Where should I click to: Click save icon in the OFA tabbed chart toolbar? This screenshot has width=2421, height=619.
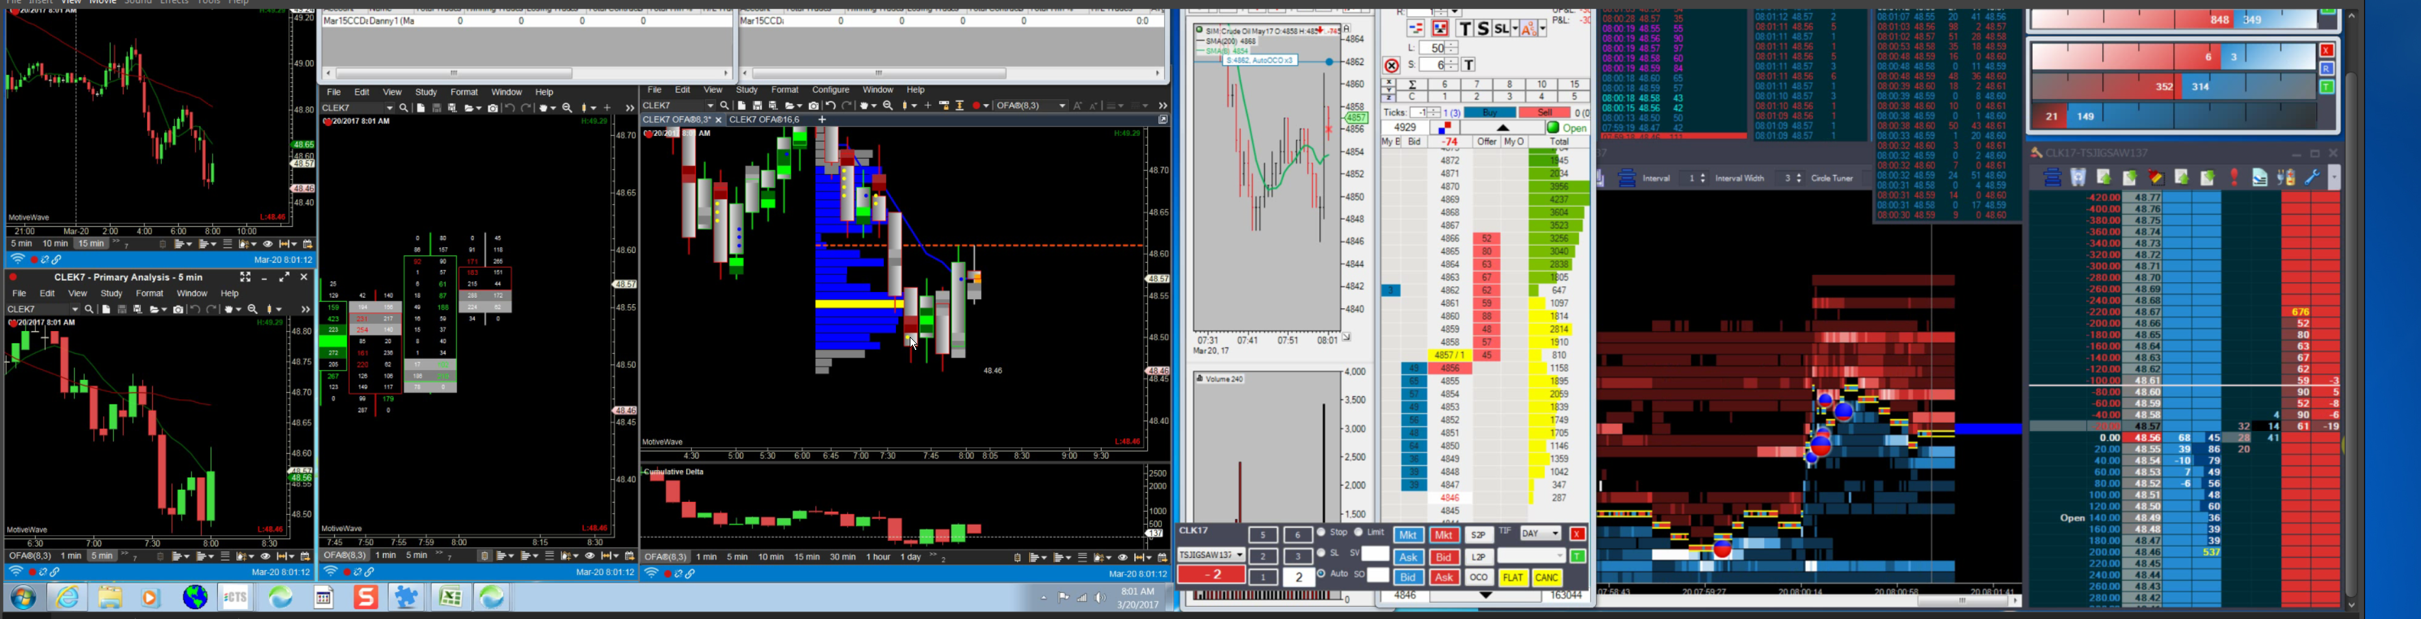click(x=758, y=106)
